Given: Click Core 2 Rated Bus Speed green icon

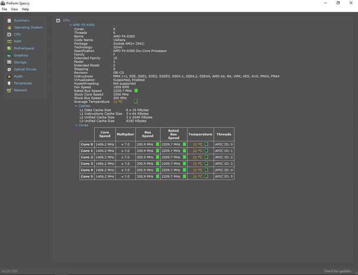Looking at the screenshot, I should (184, 157).
